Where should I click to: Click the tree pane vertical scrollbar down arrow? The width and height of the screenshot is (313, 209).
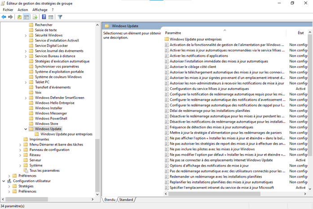pos(97,195)
